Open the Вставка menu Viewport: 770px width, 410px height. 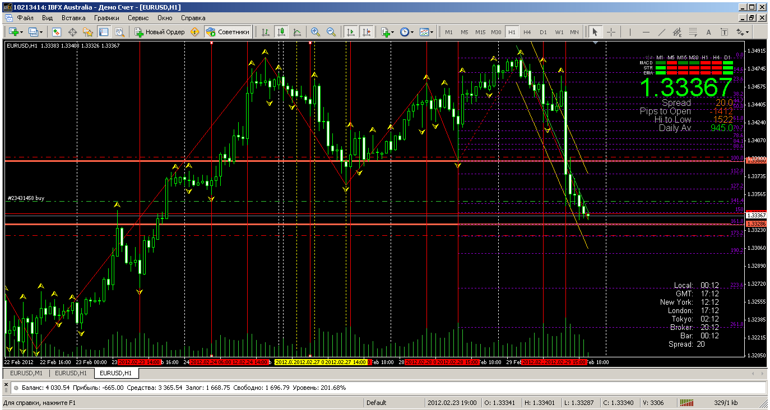coord(73,18)
